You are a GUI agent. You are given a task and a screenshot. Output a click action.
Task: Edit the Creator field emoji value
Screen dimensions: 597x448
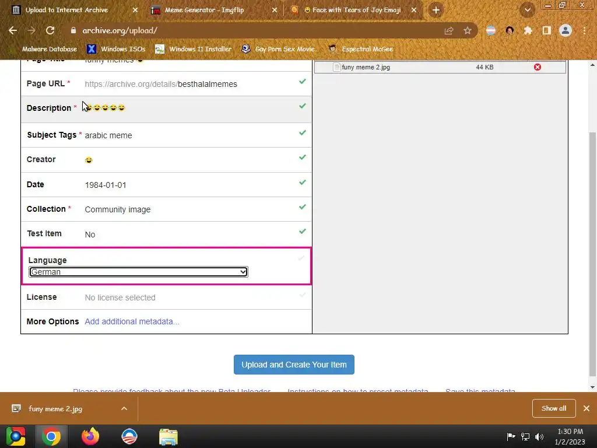[89, 160]
